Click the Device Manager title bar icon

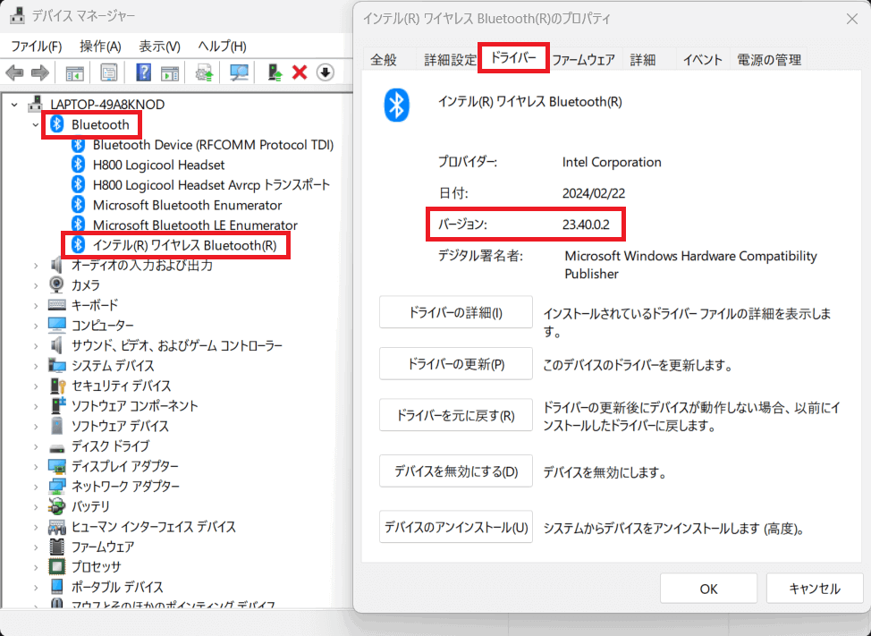[x=17, y=15]
